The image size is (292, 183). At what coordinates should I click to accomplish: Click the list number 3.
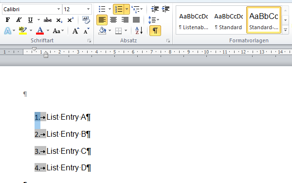[x=37, y=151]
